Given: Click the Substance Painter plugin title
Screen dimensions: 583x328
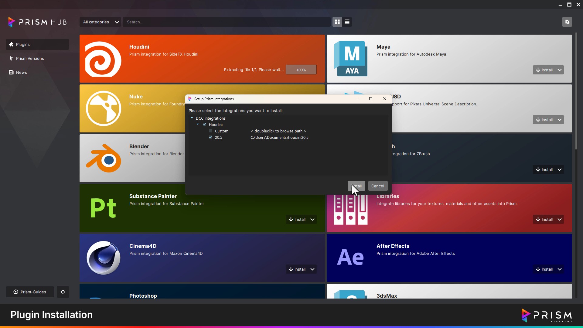Looking at the screenshot, I should tap(153, 196).
